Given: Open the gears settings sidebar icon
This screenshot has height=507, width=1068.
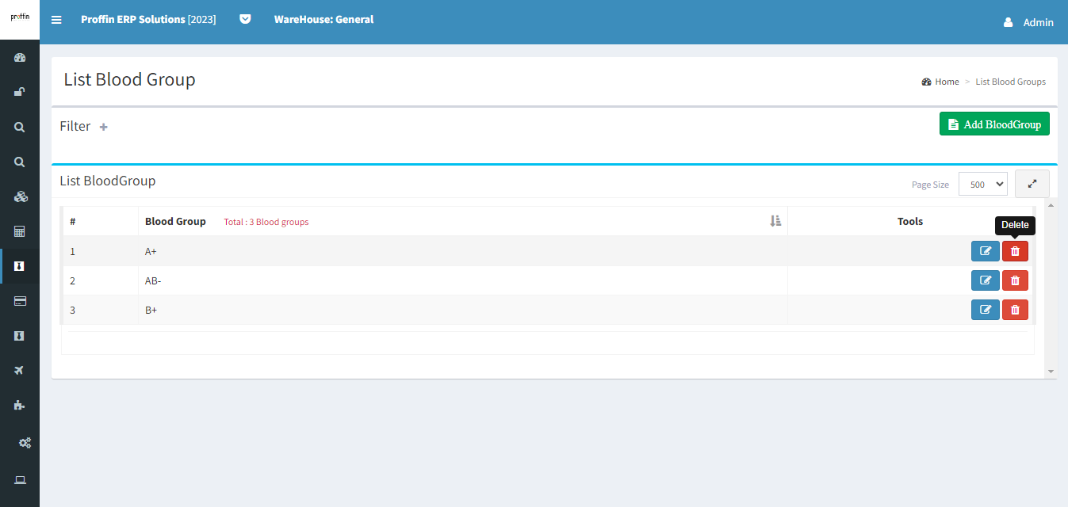Looking at the screenshot, I should (25, 443).
